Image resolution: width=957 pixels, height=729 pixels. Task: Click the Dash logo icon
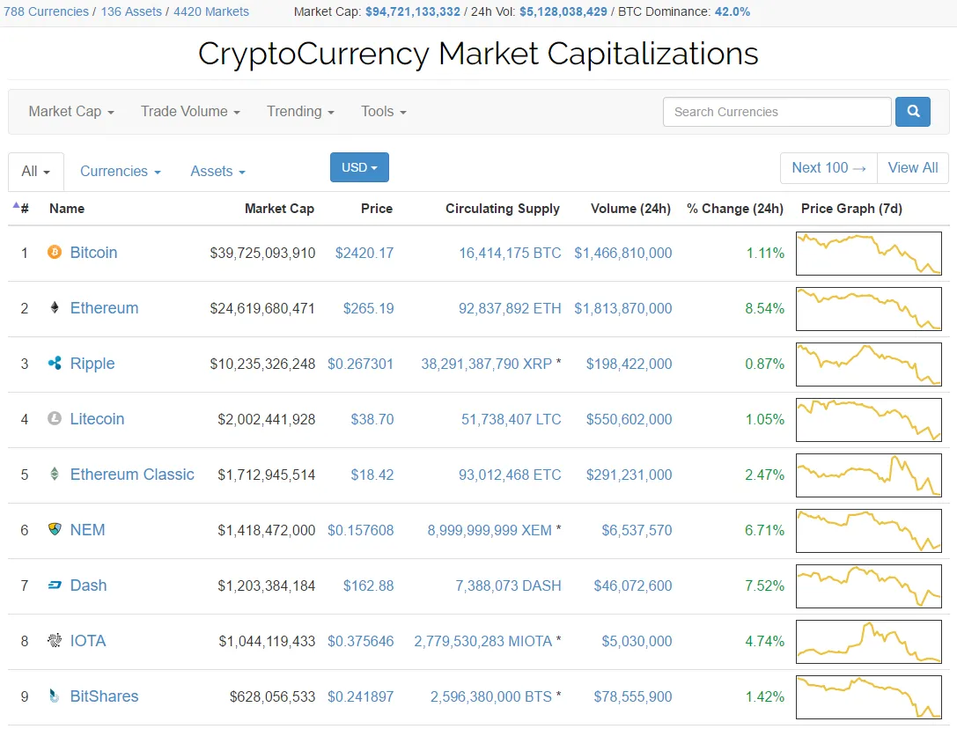click(55, 585)
